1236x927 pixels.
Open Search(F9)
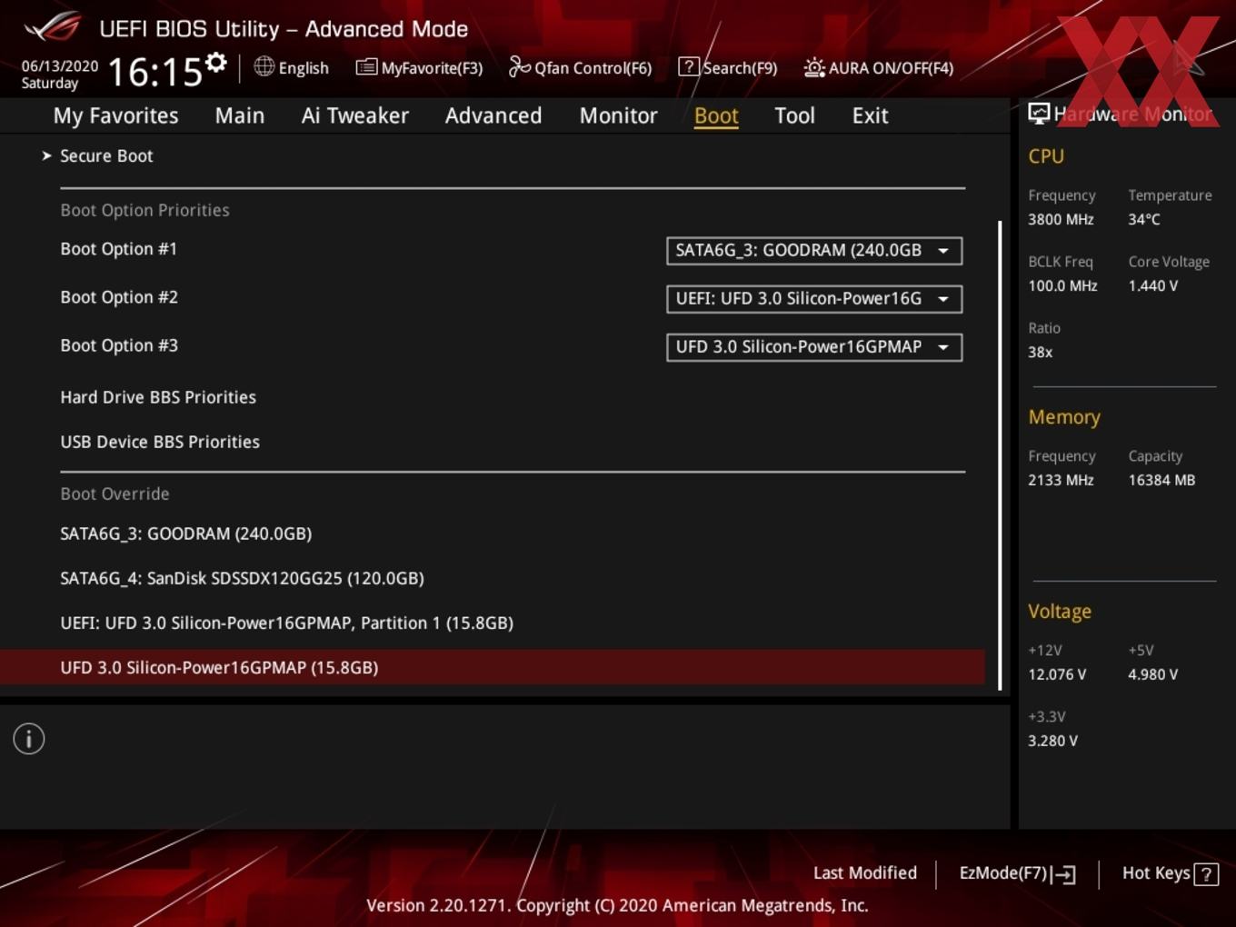[x=740, y=68]
